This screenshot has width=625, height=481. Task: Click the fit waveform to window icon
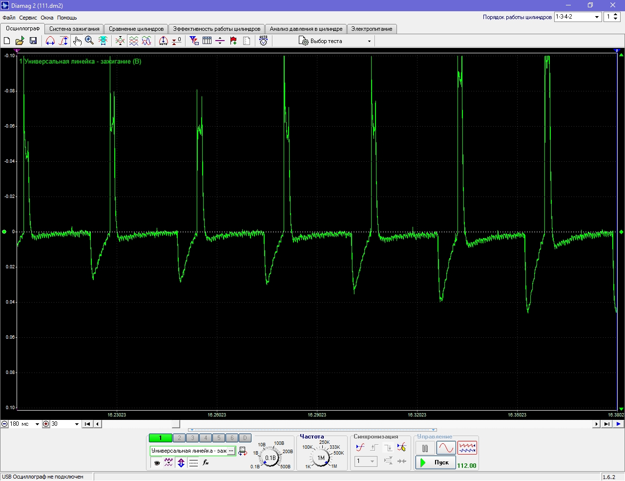pos(103,41)
